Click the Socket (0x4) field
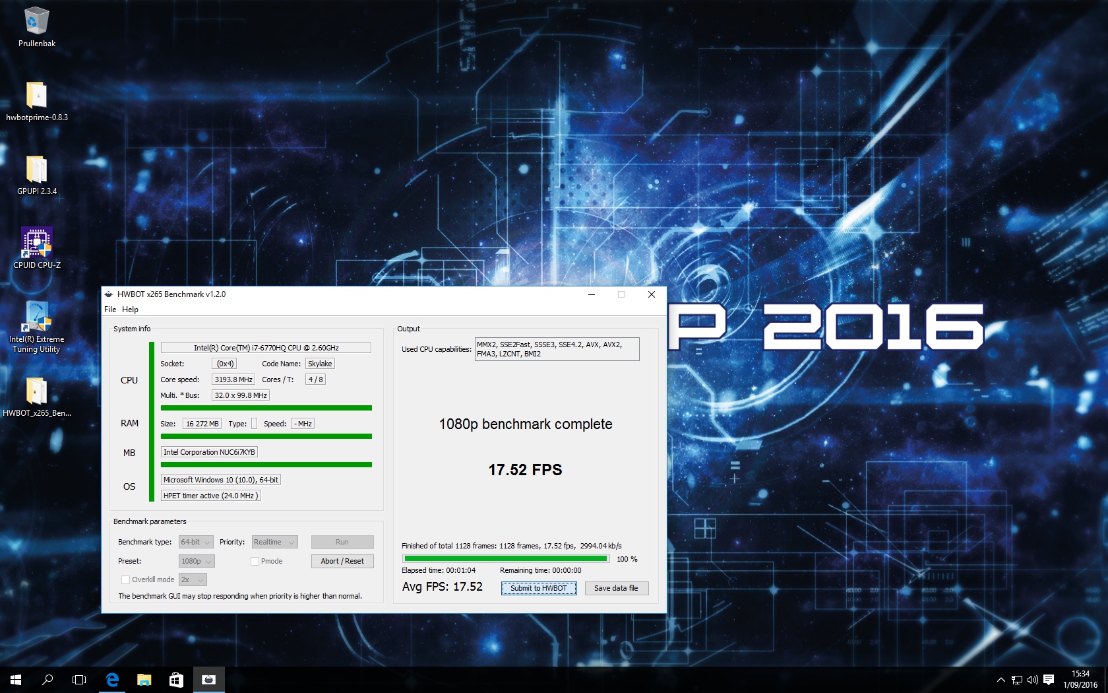1108x693 pixels. [x=225, y=364]
